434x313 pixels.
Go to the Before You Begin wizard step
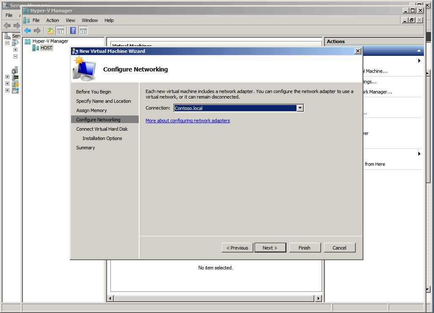(x=93, y=92)
